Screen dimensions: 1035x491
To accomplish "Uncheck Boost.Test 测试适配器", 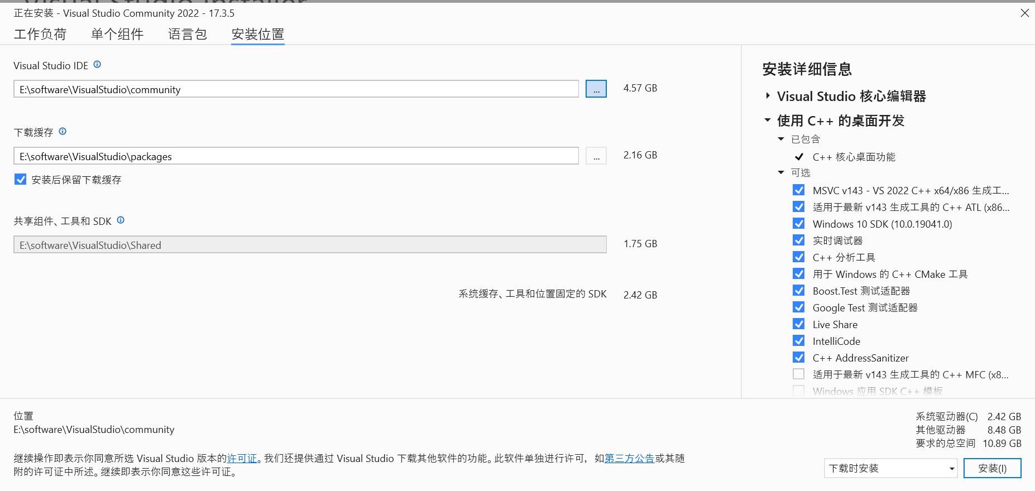I will coord(799,291).
